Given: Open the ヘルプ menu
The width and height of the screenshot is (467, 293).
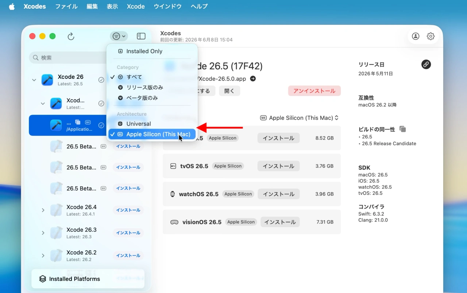Looking at the screenshot, I should [x=199, y=7].
